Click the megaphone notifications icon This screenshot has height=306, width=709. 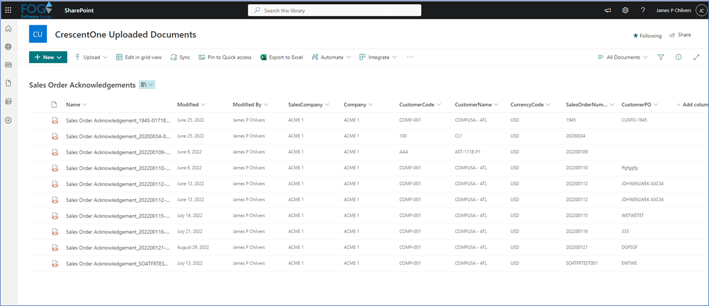tap(607, 10)
